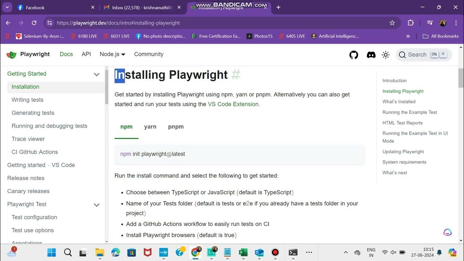This screenshot has height=261, width=464.
Task: Show more bookmarks with double chevron
Action: (408, 36)
